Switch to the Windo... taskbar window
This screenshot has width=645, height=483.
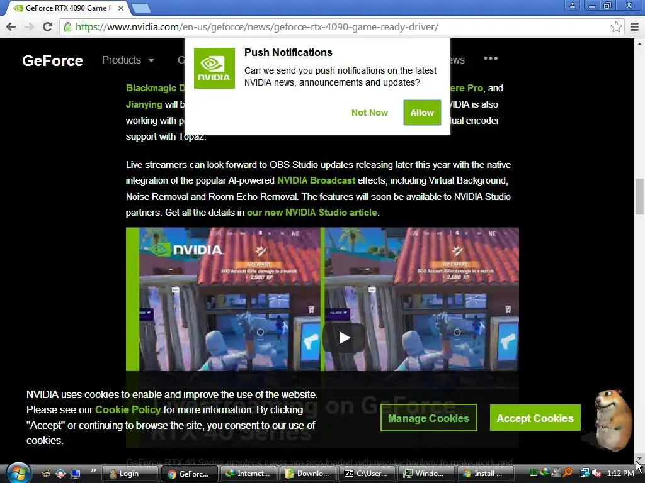point(426,474)
